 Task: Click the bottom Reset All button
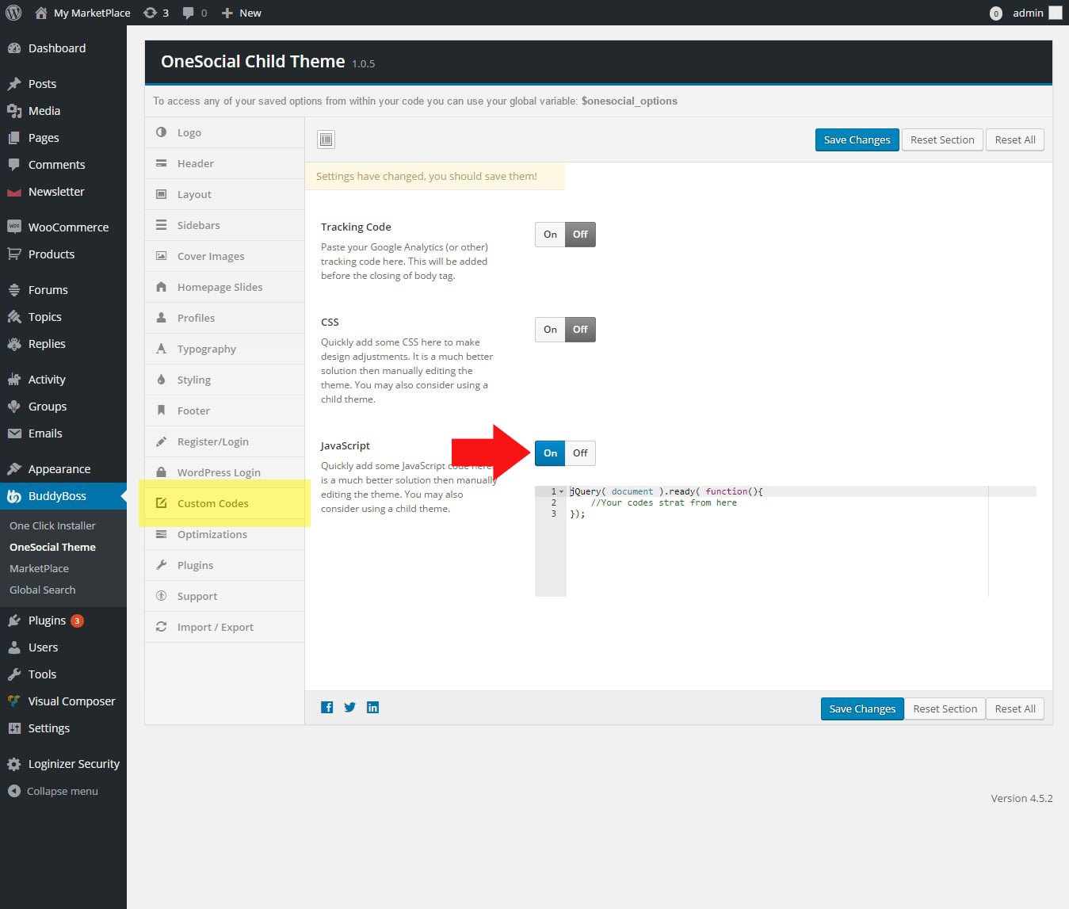[1015, 709]
